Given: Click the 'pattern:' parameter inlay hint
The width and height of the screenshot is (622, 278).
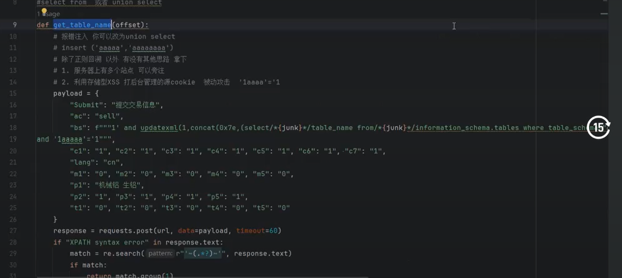Looking at the screenshot, I should tap(161, 253).
